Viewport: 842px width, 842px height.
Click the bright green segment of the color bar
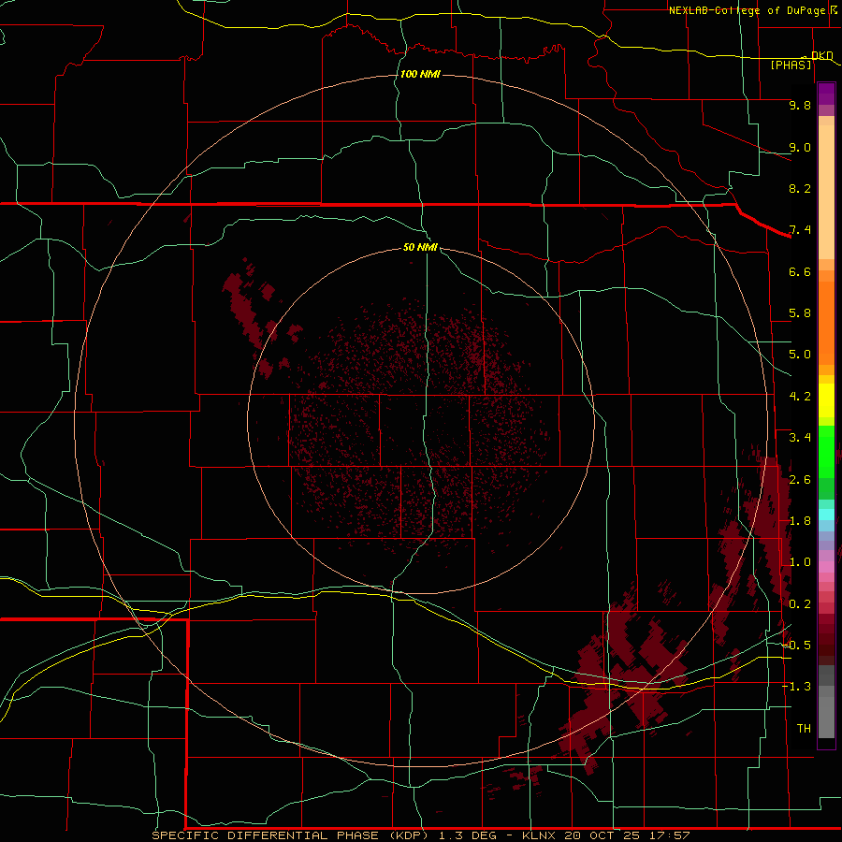coord(826,451)
